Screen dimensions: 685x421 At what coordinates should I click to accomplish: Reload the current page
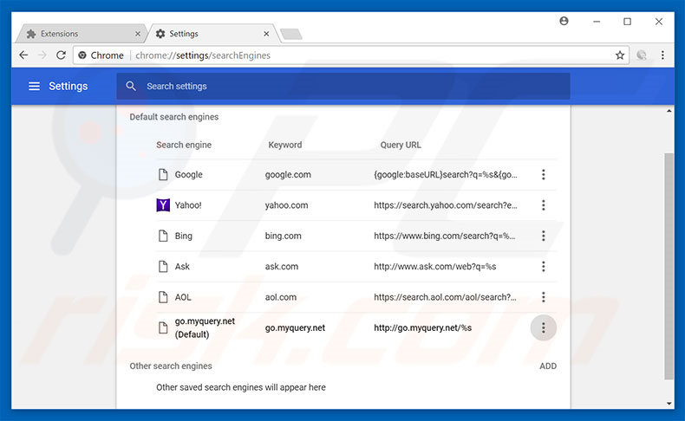tap(62, 55)
